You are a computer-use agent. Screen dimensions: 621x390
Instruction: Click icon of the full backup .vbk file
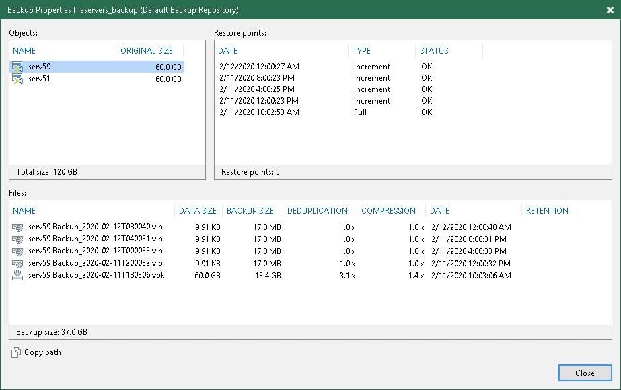click(18, 276)
